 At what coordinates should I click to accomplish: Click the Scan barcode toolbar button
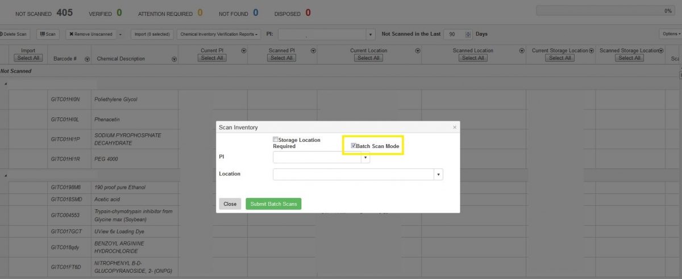(48, 34)
